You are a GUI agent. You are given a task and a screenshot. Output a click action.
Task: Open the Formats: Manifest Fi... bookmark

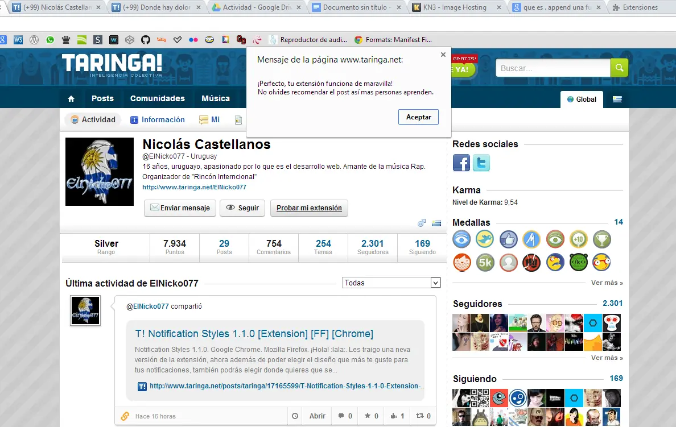tap(393, 40)
